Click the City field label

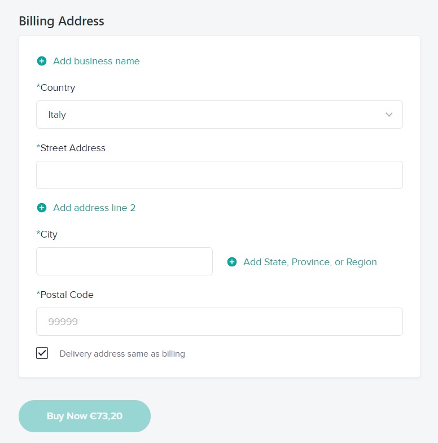[x=47, y=234]
